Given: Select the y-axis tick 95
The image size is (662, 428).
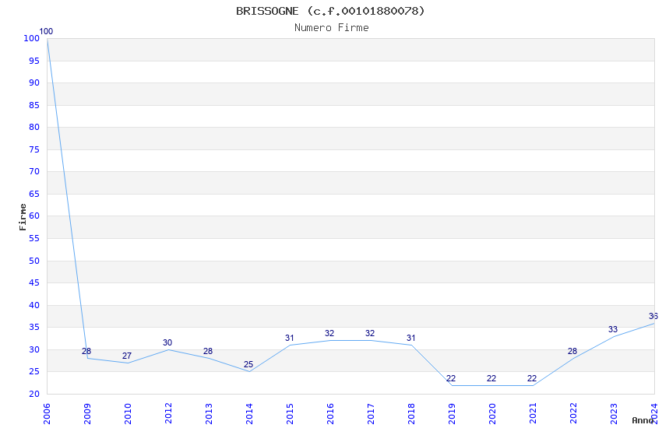Looking at the screenshot, I should click(x=34, y=61).
